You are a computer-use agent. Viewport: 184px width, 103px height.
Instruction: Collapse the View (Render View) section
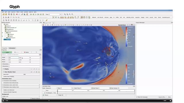[3, 72]
